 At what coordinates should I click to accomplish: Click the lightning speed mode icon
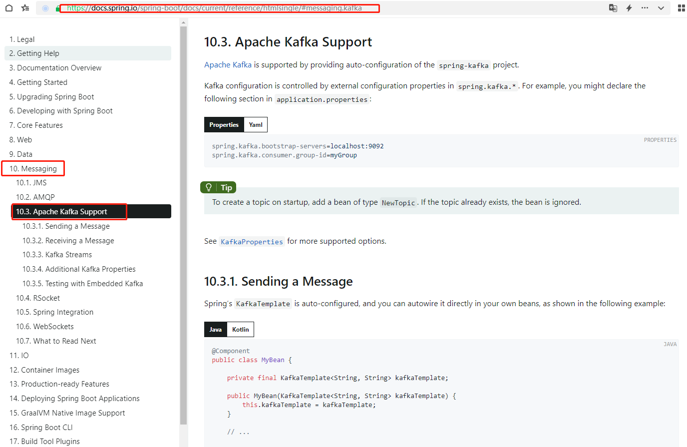click(629, 8)
